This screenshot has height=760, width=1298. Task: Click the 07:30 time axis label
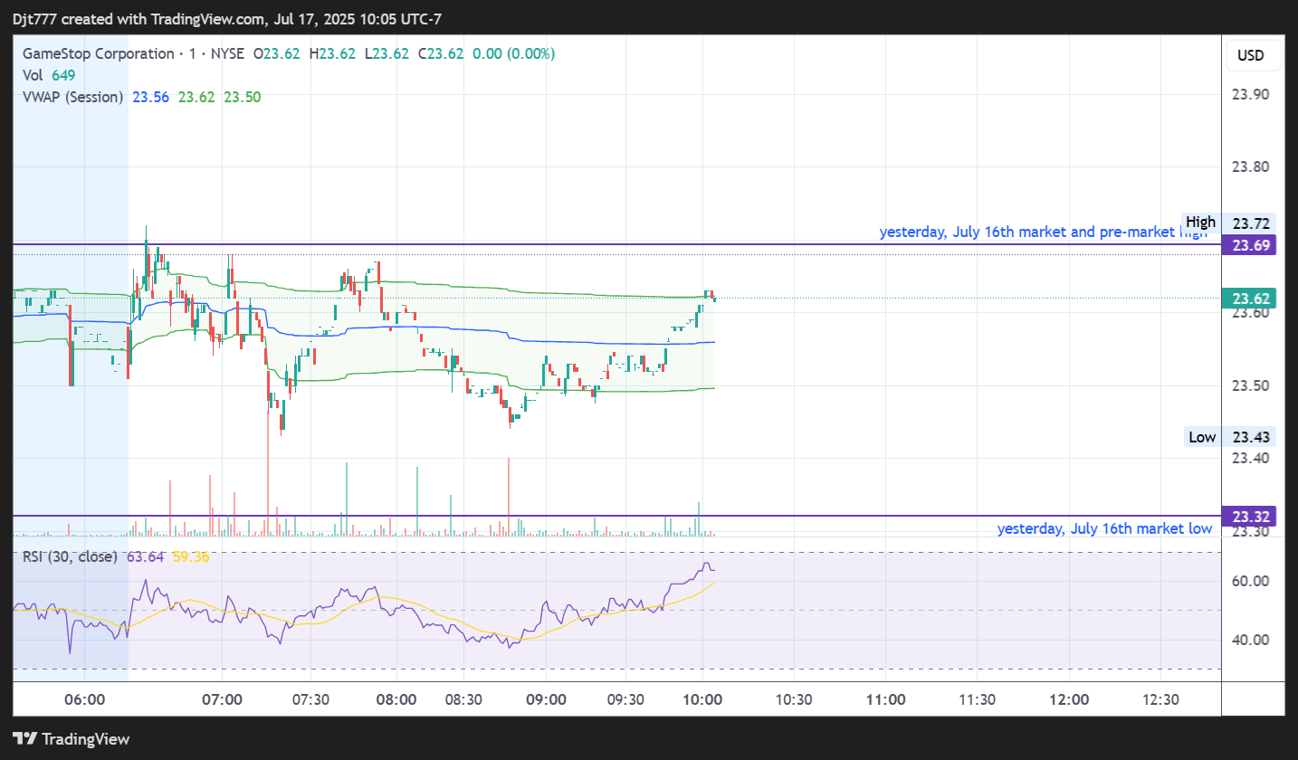(x=310, y=699)
